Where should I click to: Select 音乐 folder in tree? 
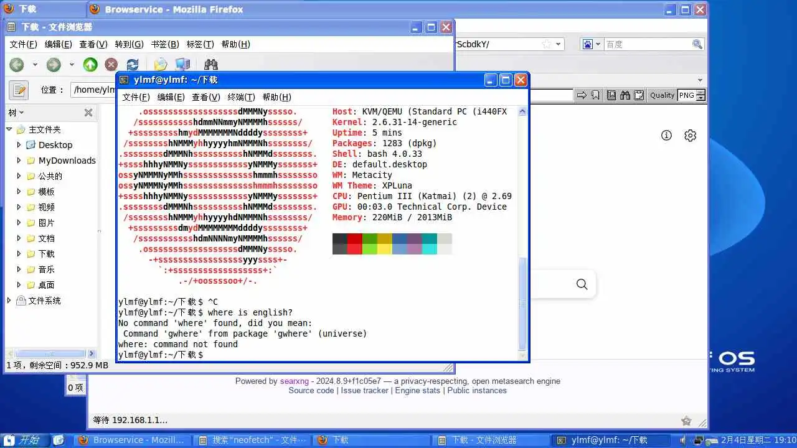click(x=46, y=269)
